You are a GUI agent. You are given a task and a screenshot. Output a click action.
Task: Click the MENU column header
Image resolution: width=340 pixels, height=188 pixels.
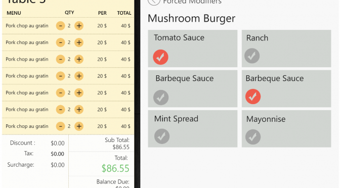(x=14, y=13)
